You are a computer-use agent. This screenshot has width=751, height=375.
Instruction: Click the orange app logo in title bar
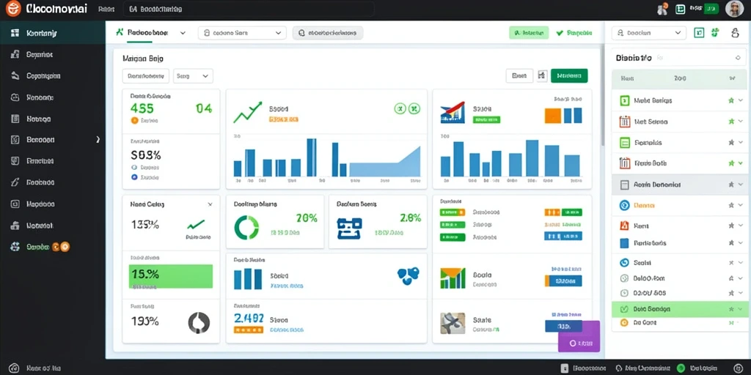coord(13,8)
